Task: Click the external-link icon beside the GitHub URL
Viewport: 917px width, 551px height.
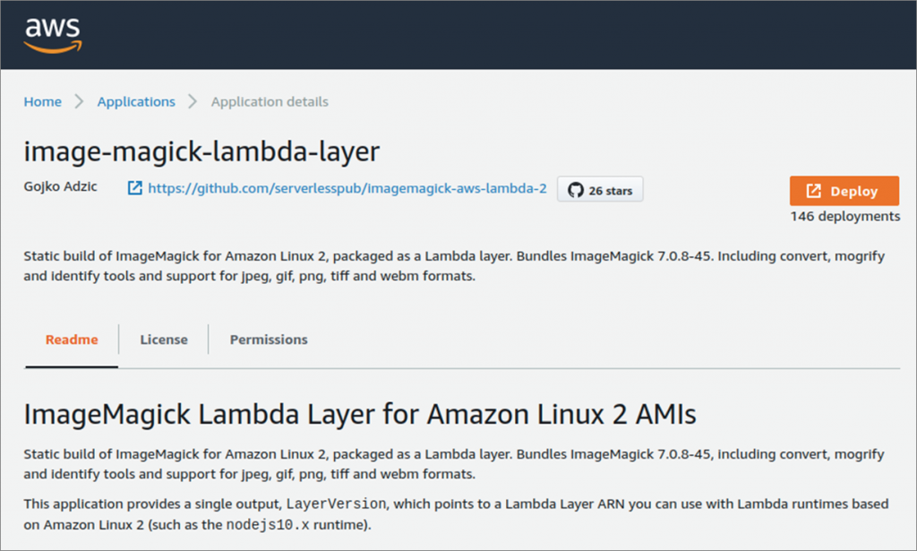Action: pos(136,189)
